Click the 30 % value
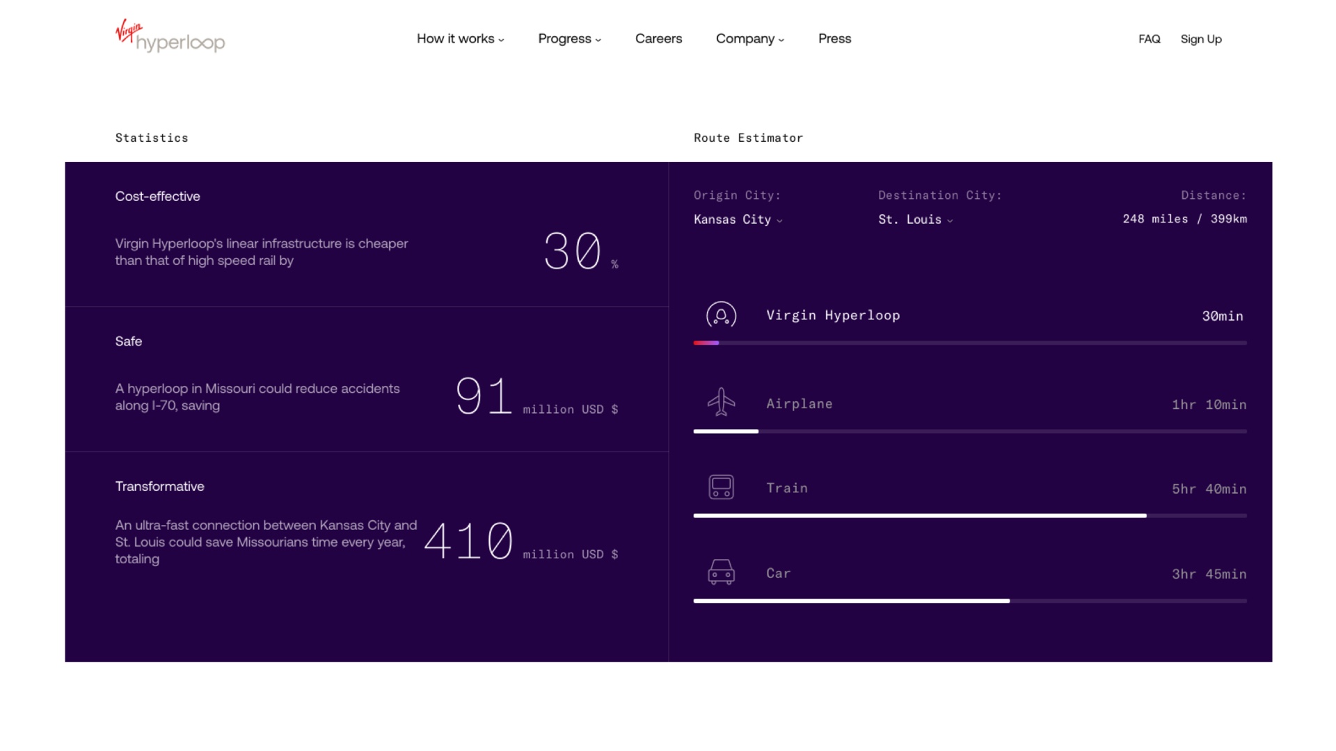 (580, 252)
